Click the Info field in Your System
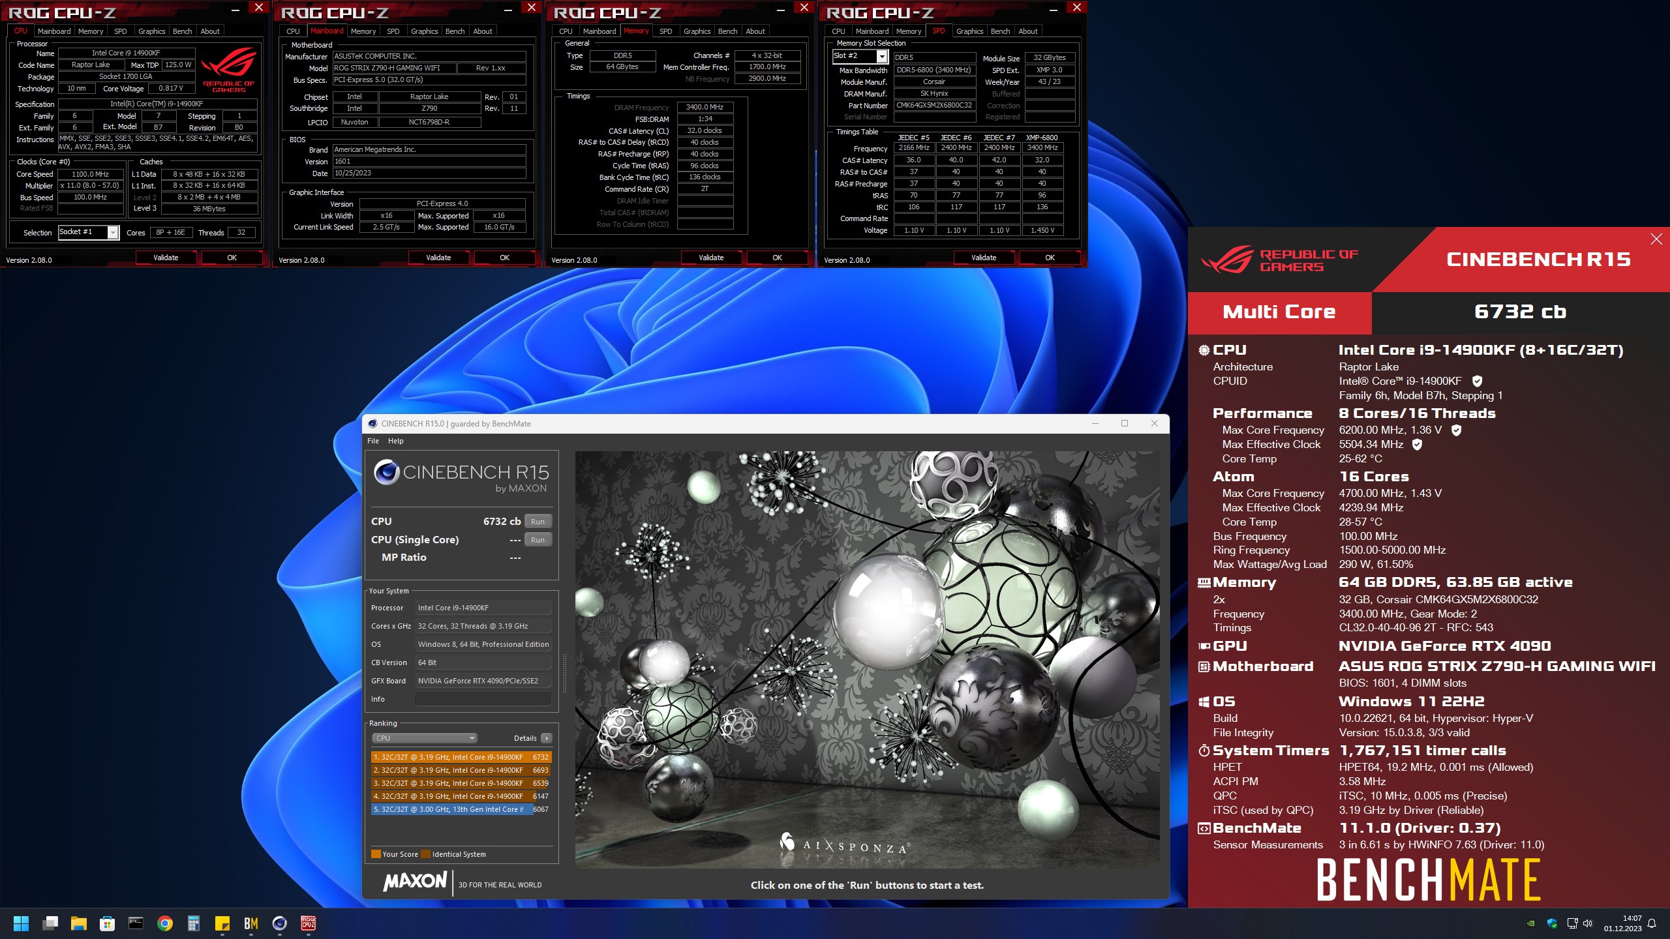1670x939 pixels. pyautogui.click(x=483, y=699)
